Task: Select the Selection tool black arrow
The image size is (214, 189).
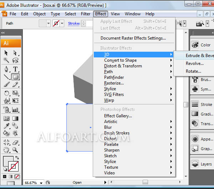Action: click(x=6, y=53)
